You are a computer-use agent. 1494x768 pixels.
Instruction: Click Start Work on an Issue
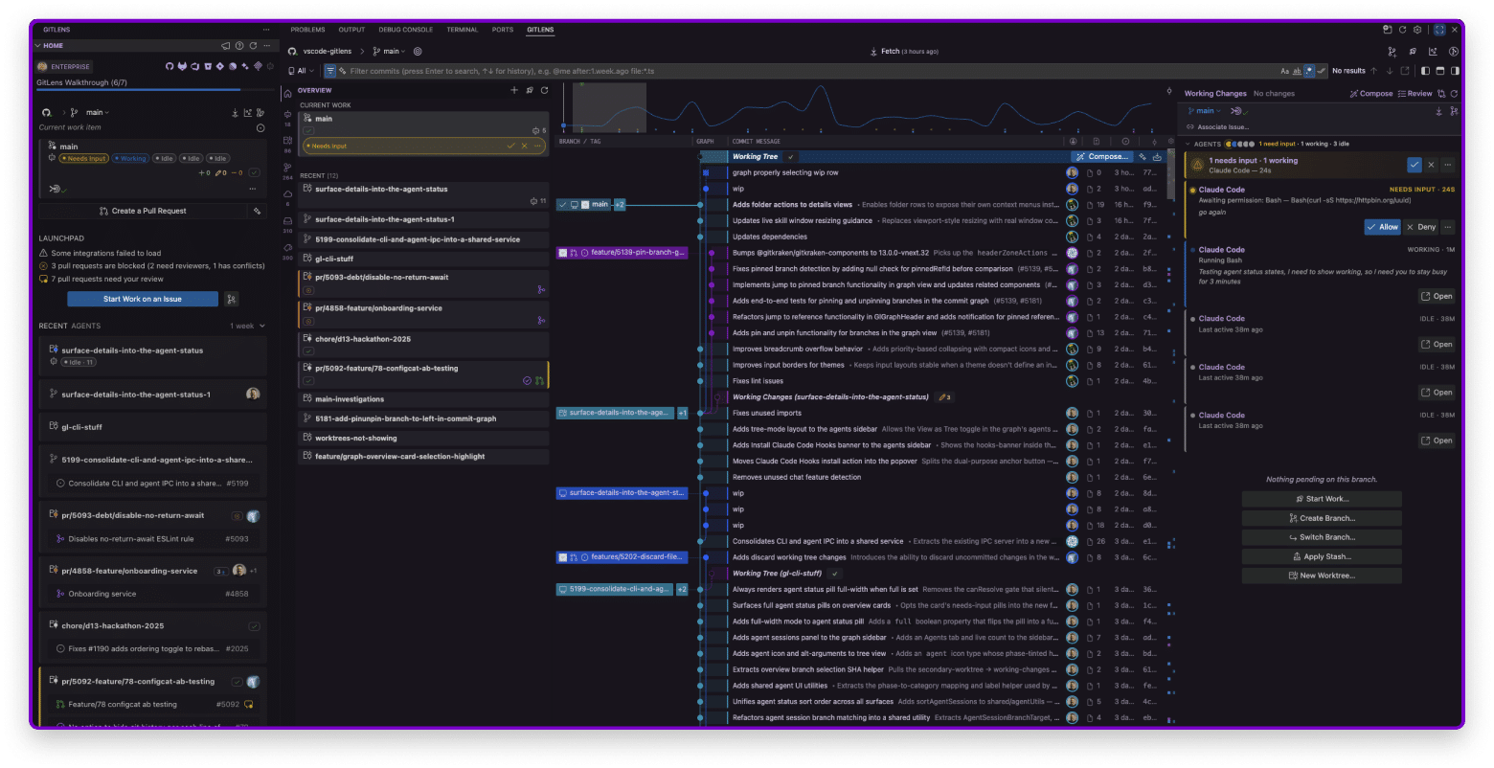(x=143, y=299)
